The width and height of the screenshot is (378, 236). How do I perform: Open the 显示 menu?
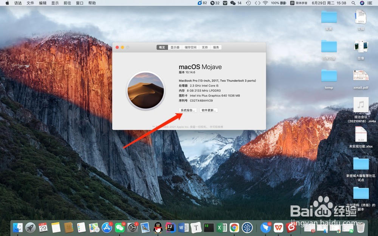pos(55,3)
